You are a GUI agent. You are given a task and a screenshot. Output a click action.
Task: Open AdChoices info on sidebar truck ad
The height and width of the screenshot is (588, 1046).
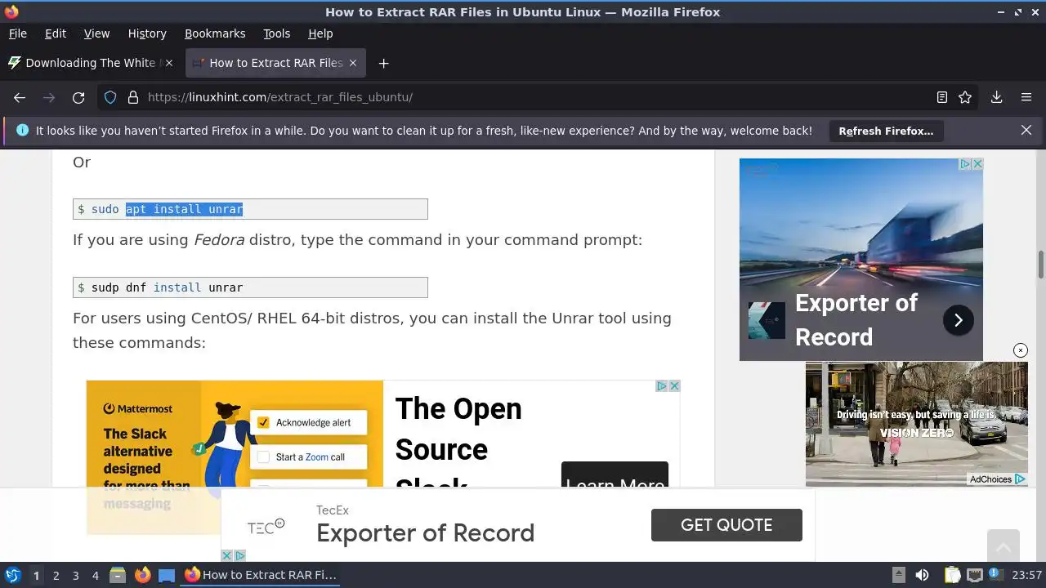tap(965, 164)
